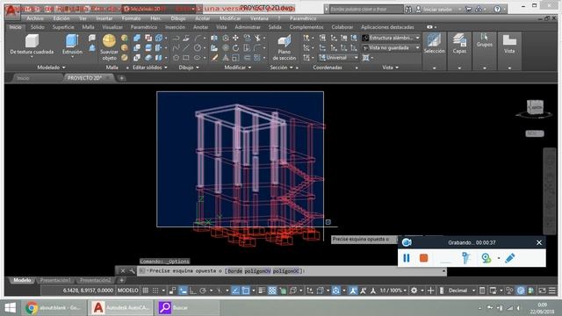Viewport: 562px width, 316px height.
Task: Select the Rotate tool in Modificar
Action: click(x=235, y=47)
